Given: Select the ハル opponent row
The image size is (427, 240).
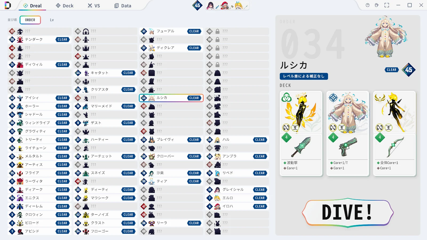Looking at the screenshot, I should [237, 140].
